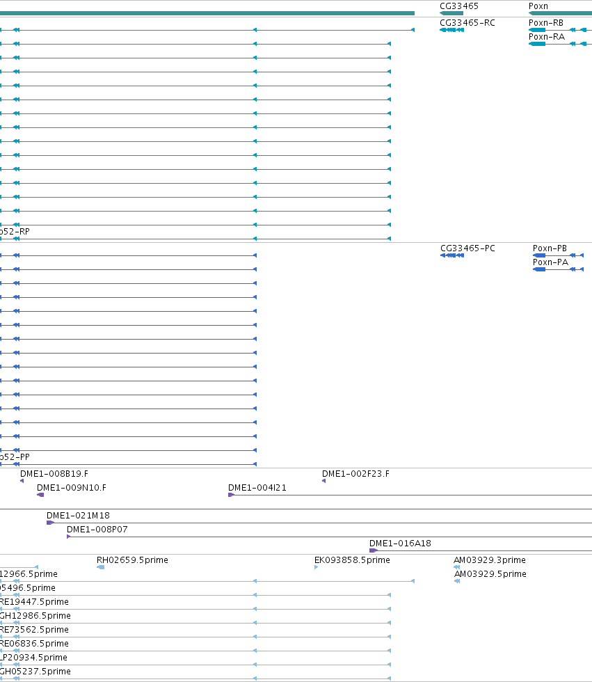Select the Poxn gene label
This screenshot has height=682, width=592.
538,6
